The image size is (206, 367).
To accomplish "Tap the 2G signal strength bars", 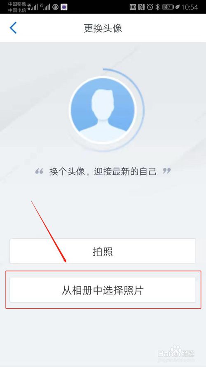I will tap(45, 7).
